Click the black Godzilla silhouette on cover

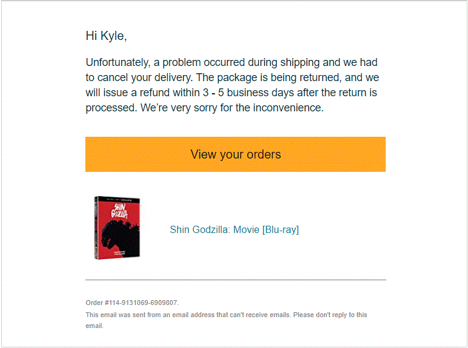pyautogui.click(x=121, y=236)
